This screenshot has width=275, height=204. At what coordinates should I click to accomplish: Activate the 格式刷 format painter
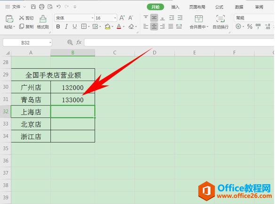[43, 22]
